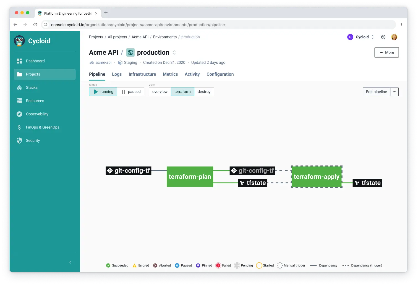Viewport: 418px width, 285px height.
Task: Open the user avatar profile
Action: (394, 37)
